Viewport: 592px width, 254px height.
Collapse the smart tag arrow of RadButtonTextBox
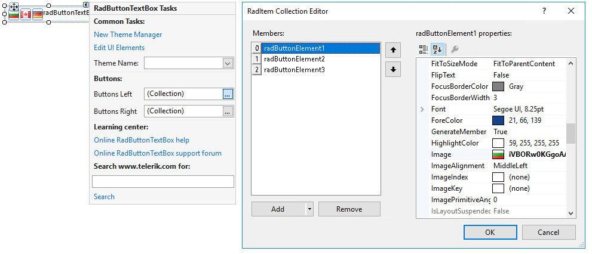coord(86,5)
